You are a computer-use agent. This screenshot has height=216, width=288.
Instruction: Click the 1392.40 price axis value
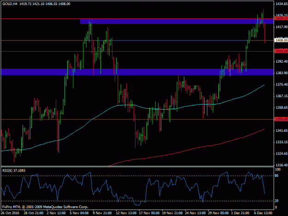point(282,61)
